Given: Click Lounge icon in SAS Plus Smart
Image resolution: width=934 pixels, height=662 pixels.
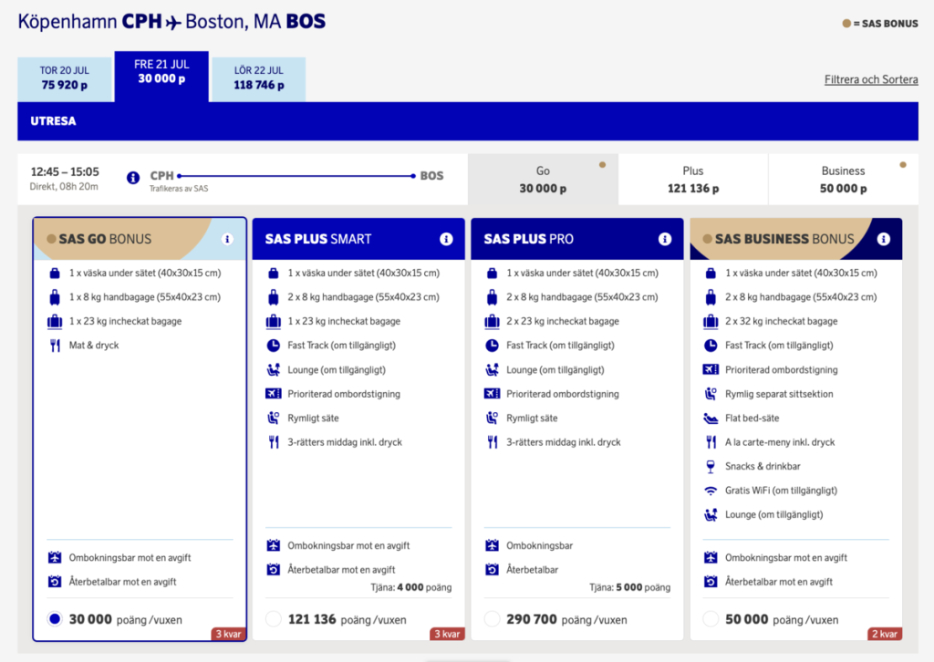Looking at the screenshot, I should 274,369.
